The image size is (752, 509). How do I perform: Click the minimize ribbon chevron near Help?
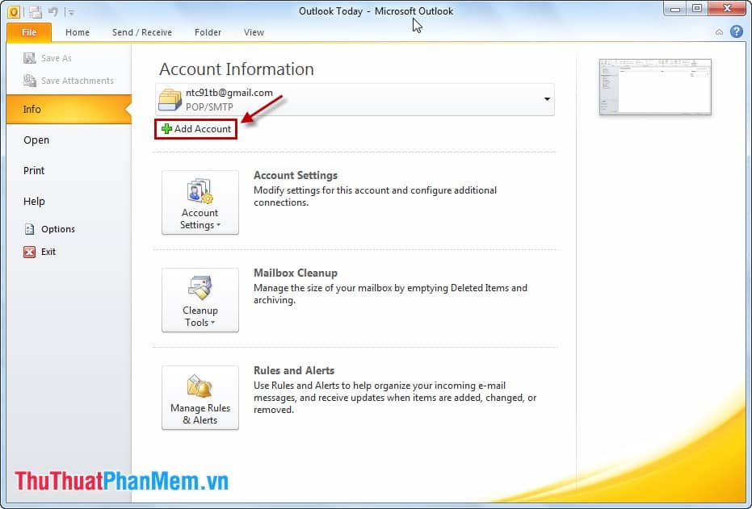pyautogui.click(x=718, y=31)
